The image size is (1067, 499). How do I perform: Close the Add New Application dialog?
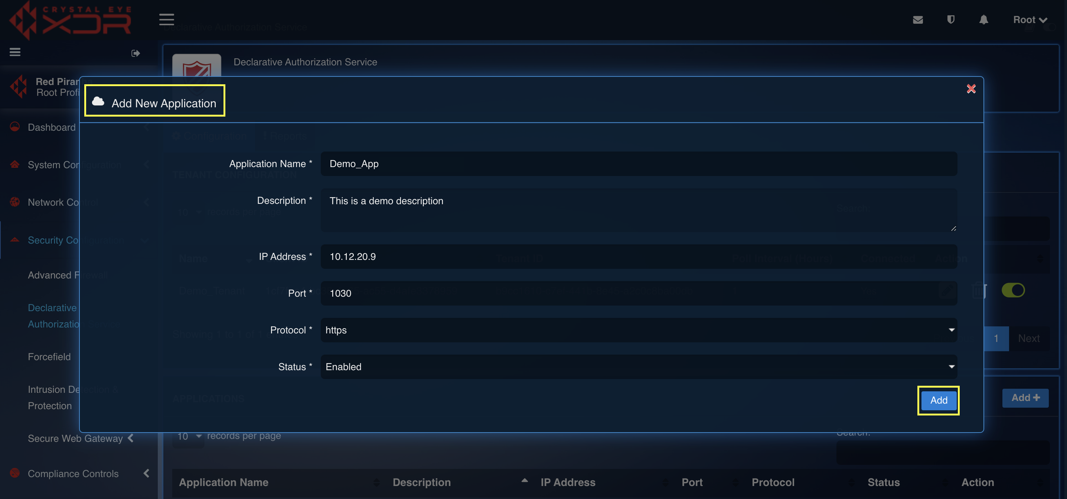click(971, 89)
